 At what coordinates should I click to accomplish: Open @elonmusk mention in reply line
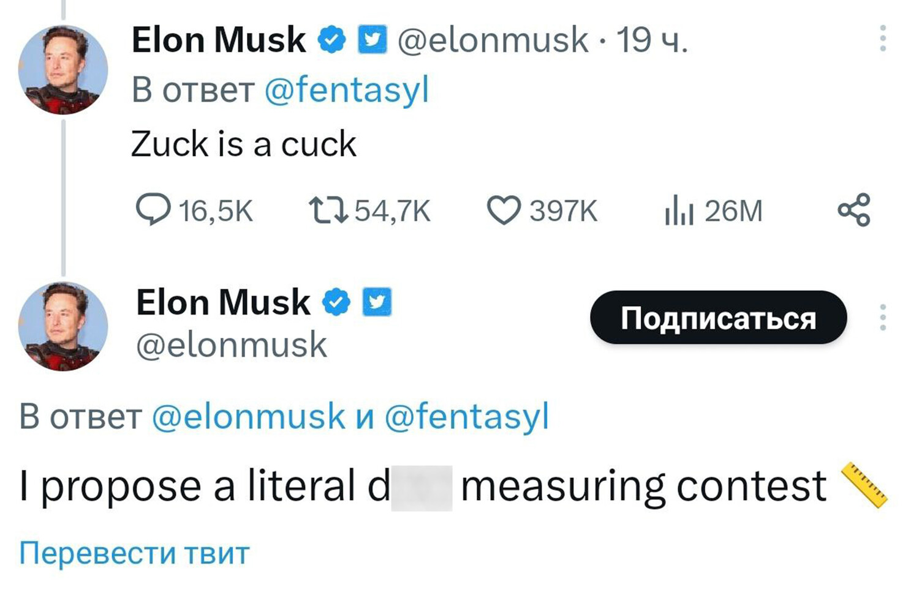pos(248,417)
